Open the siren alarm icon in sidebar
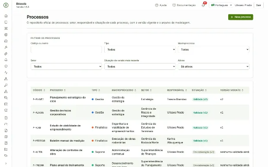 point(6,110)
